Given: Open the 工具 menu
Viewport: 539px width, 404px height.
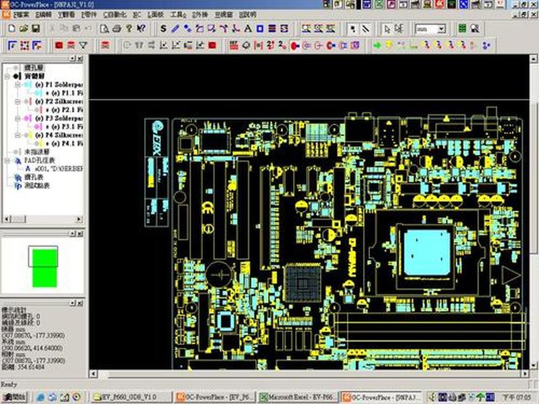Looking at the screenshot, I should 178,15.
